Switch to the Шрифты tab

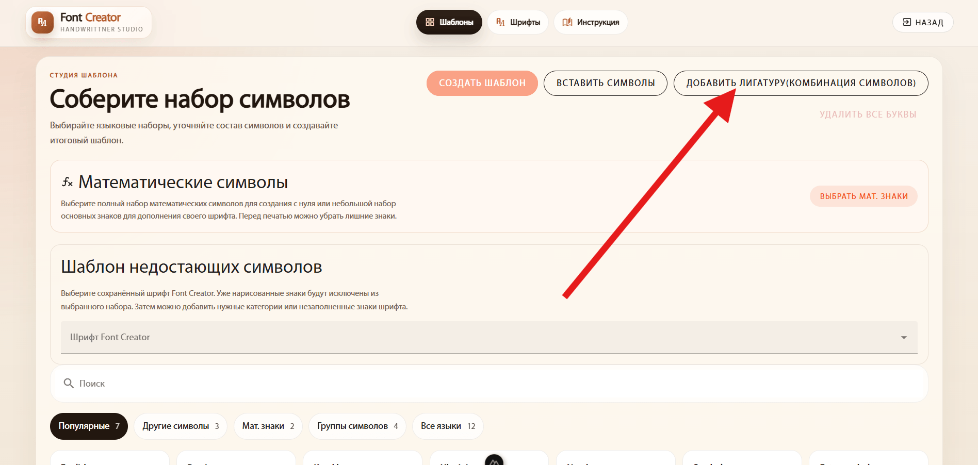[x=518, y=22]
